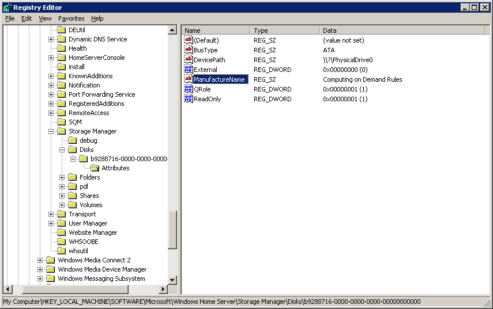Open the Edit menu
Screen dimensions: 493x309
(27, 18)
